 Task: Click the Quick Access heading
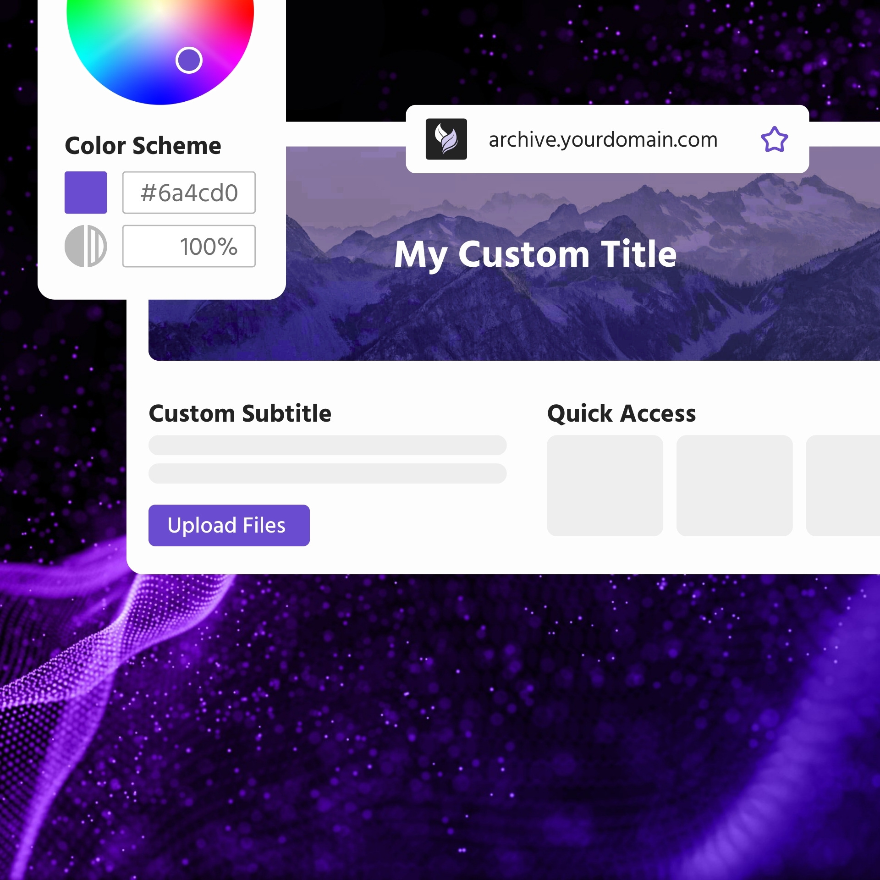click(621, 414)
